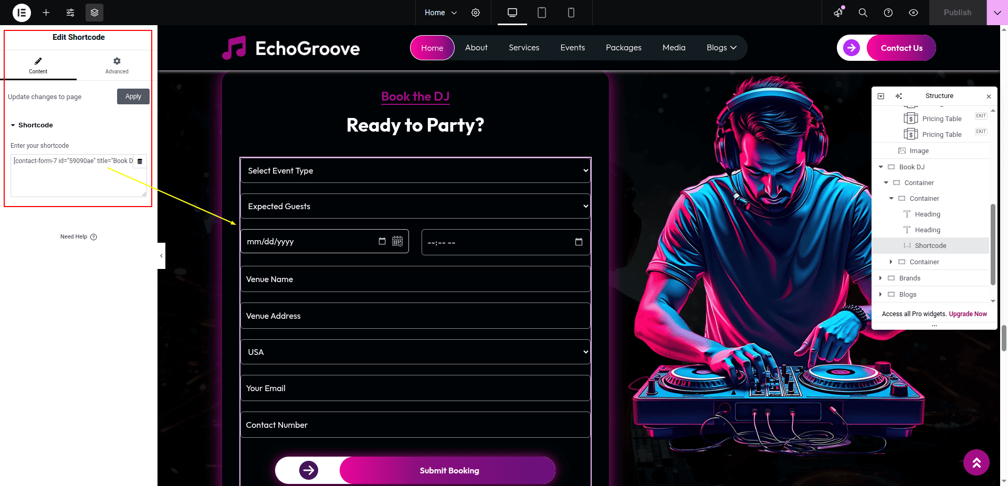
Task: Toggle the Structure layers icon
Action: point(94,13)
